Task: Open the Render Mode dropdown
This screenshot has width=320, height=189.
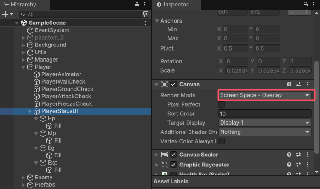Action: (x=265, y=95)
